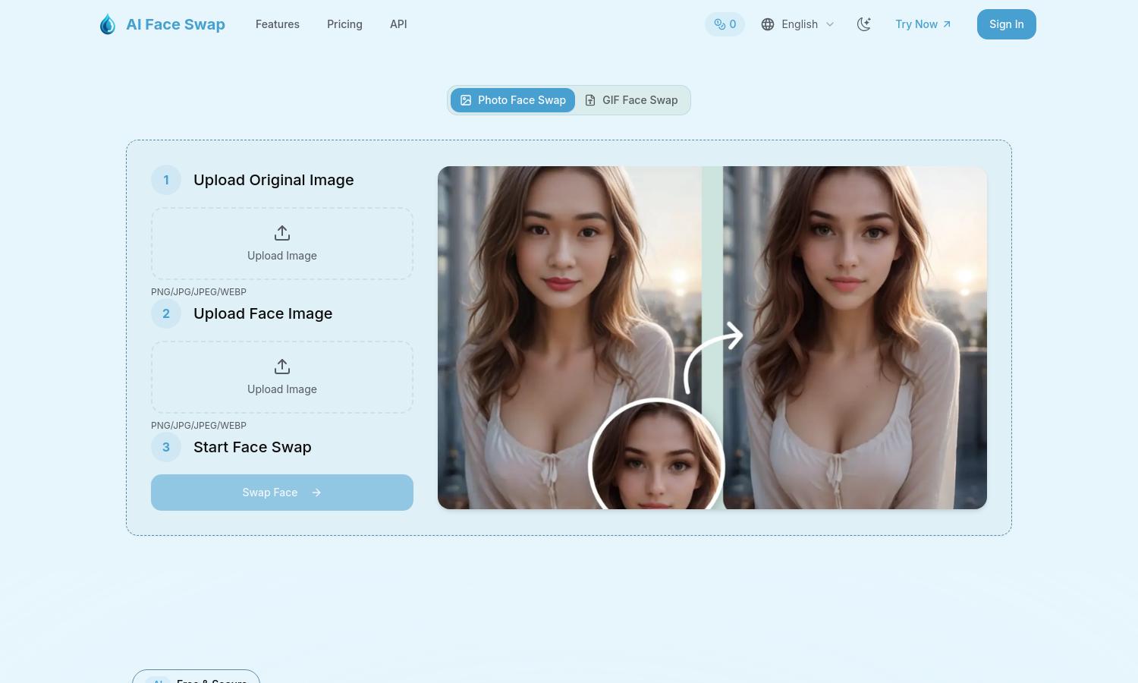
Task: Follow the Try Now link
Action: (x=923, y=24)
